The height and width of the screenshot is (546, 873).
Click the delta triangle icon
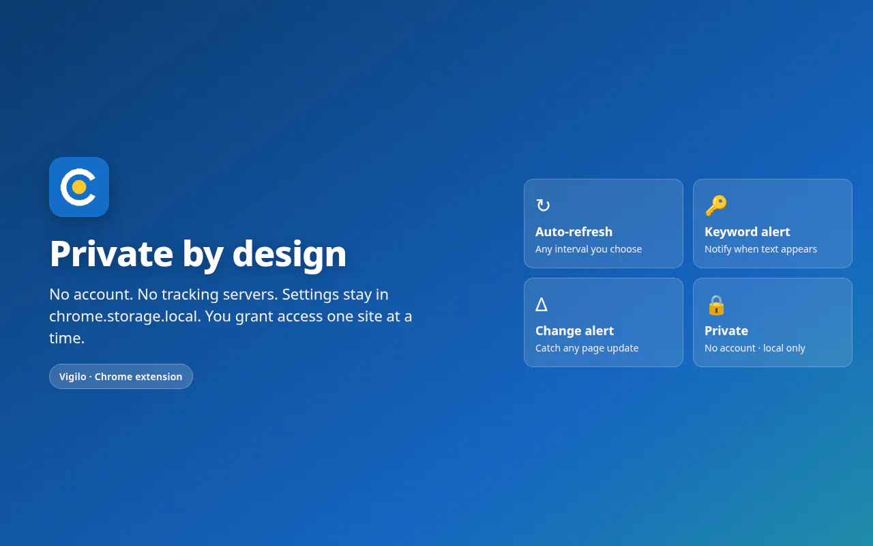click(542, 304)
